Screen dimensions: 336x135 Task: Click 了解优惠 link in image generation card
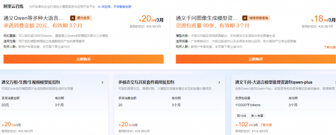(329, 47)
